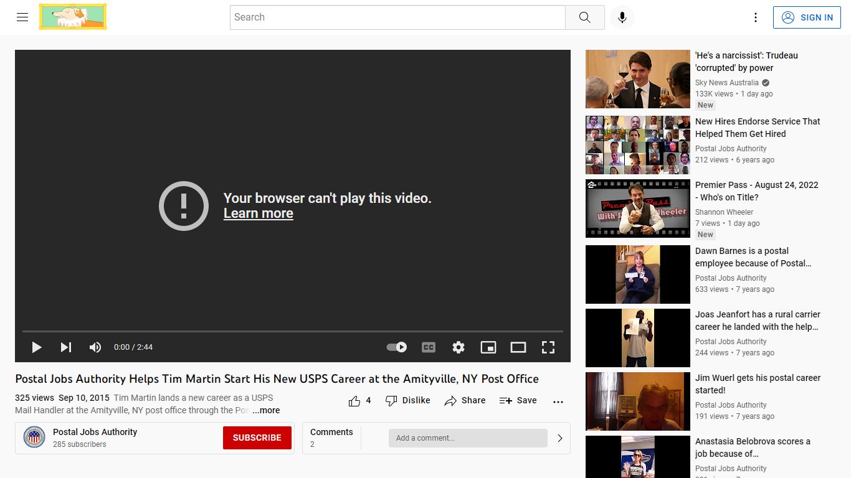Follow the Learn more link

259,213
